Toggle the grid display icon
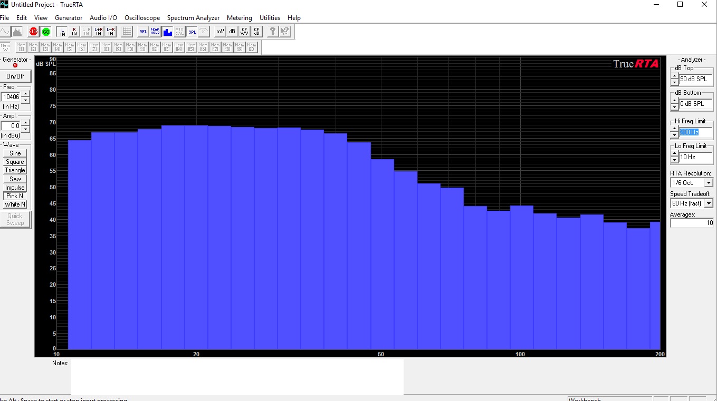This screenshot has width=717, height=401. tap(127, 32)
